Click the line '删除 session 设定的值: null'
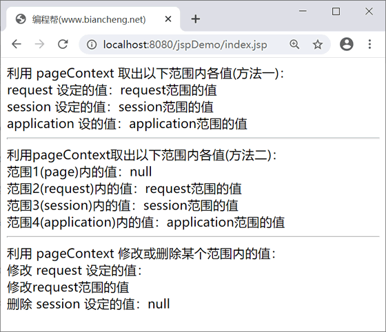 [88, 304]
